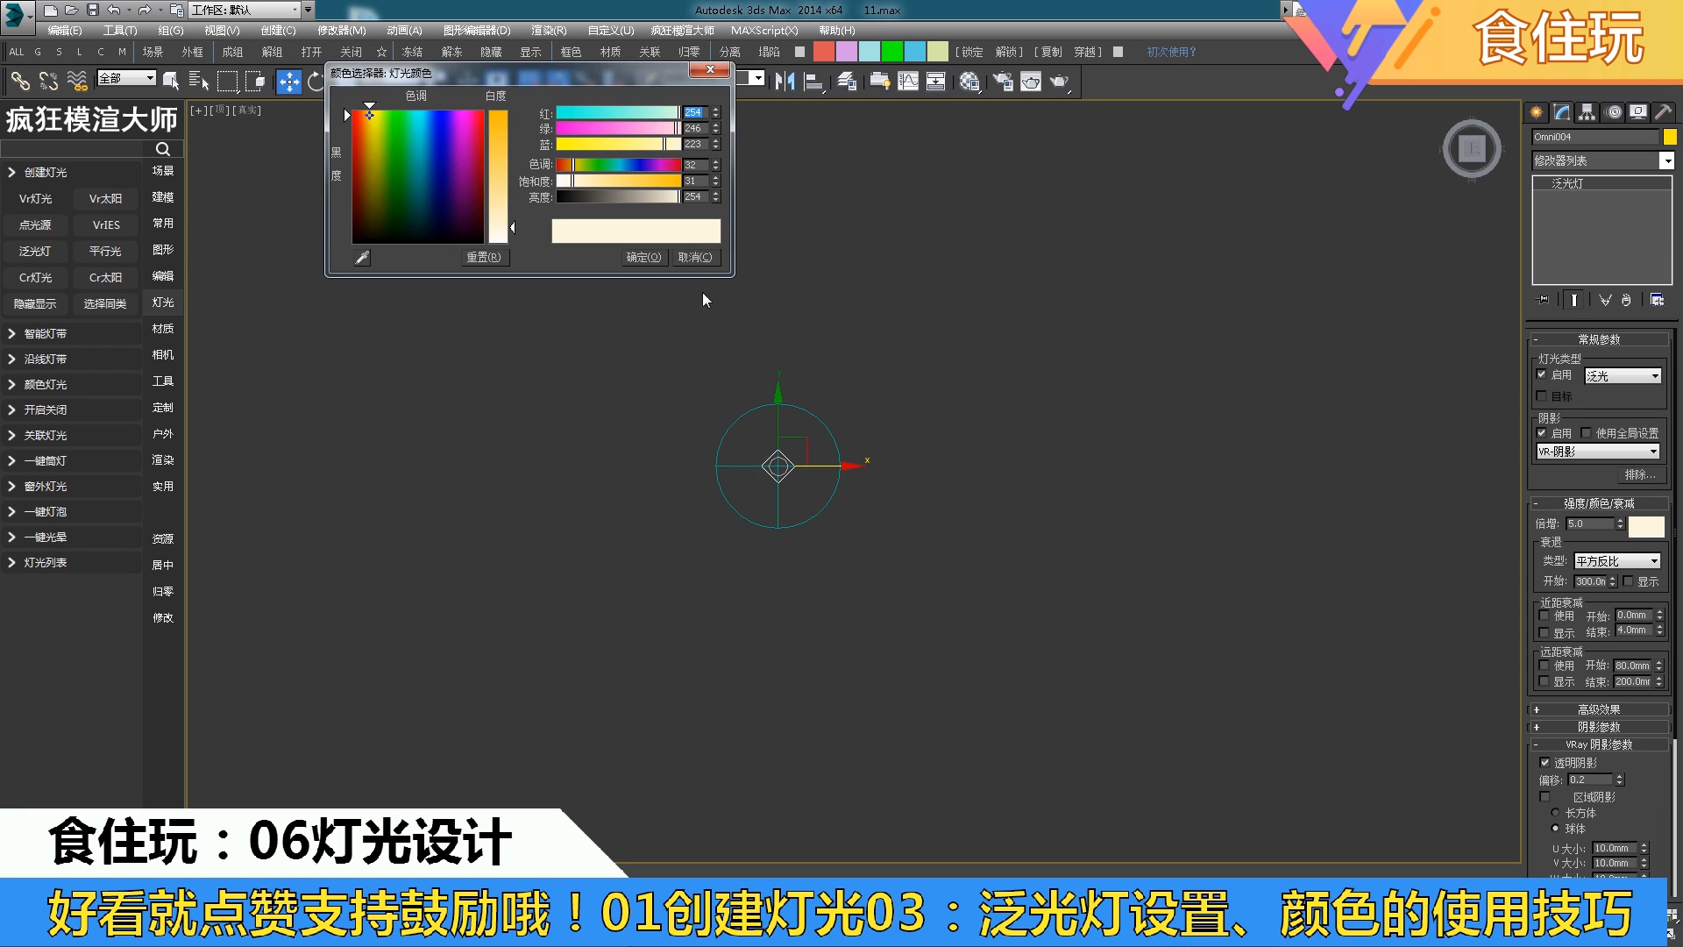This screenshot has height=947, width=1683.
Task: Click the 确定(O) button in color picker
Action: point(644,257)
